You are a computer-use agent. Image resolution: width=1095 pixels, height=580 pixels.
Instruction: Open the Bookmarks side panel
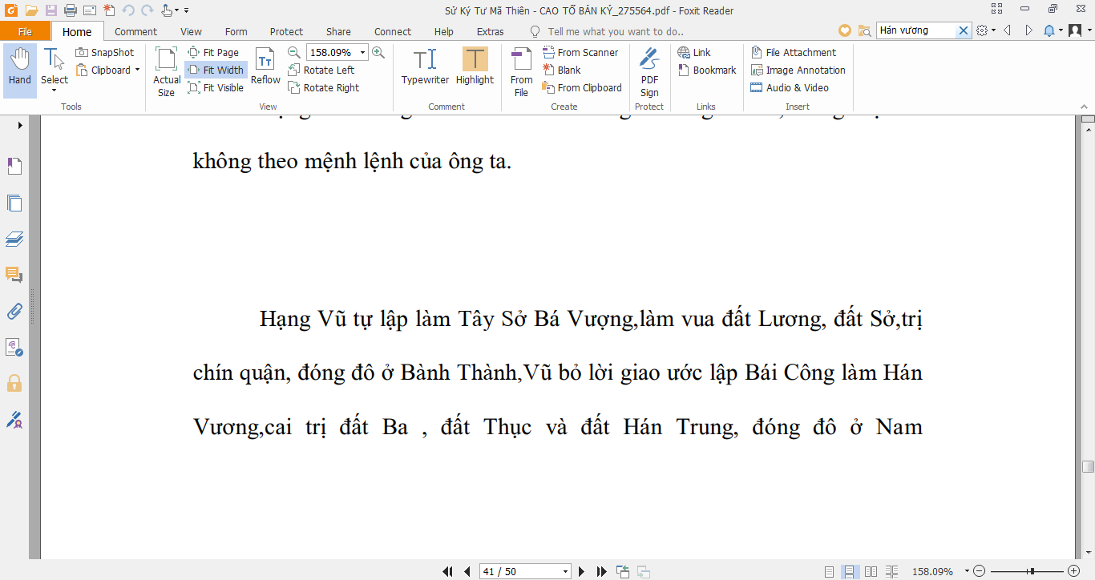click(14, 166)
